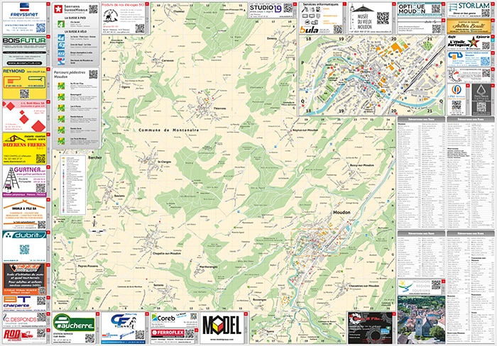Screen dimensions: 497x346
Task: Click the C. Desponds logo
Action: click(20, 319)
